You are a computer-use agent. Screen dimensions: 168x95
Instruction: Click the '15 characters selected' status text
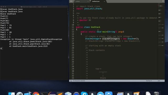[79, 81]
